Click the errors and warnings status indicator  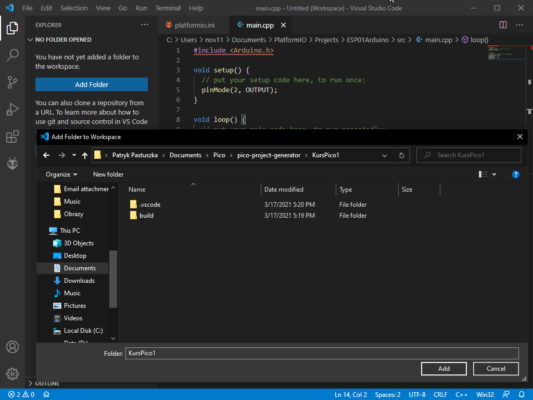click(21, 395)
